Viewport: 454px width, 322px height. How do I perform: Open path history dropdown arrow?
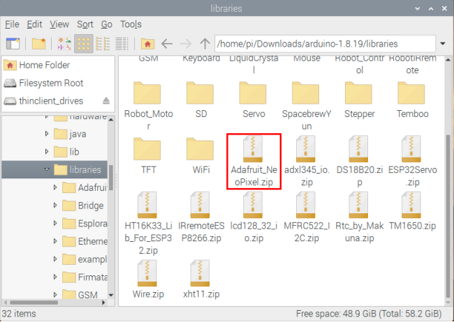point(443,44)
